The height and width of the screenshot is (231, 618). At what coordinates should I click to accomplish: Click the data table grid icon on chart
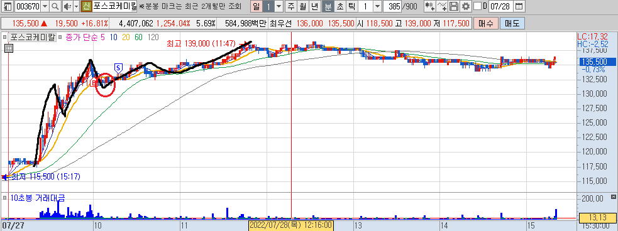pos(9,48)
